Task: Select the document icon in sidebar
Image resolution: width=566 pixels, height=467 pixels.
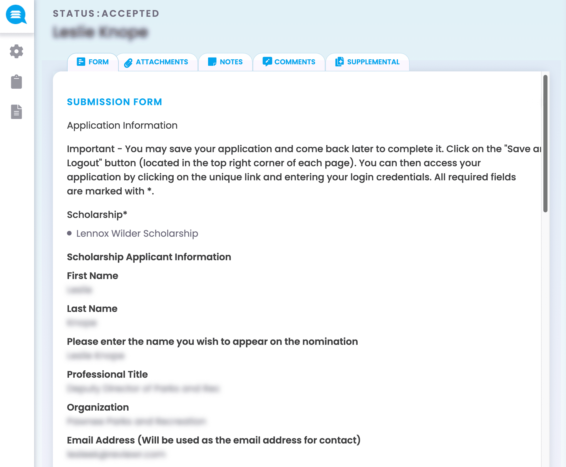Action: pos(16,112)
